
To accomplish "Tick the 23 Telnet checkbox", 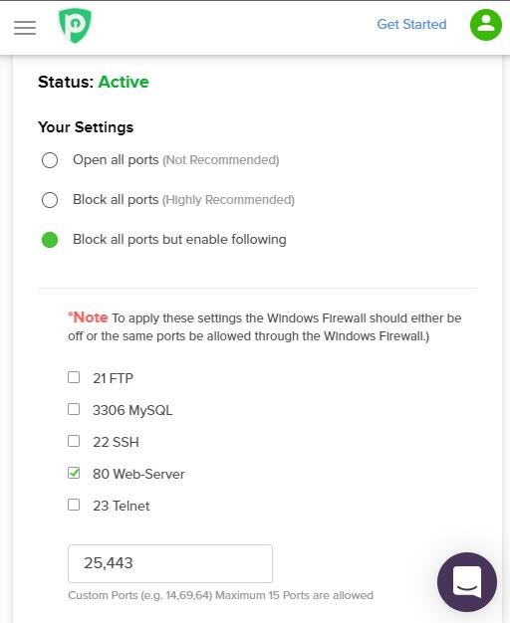I will [74, 505].
